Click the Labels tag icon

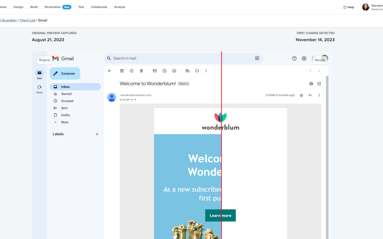click(x=197, y=71)
